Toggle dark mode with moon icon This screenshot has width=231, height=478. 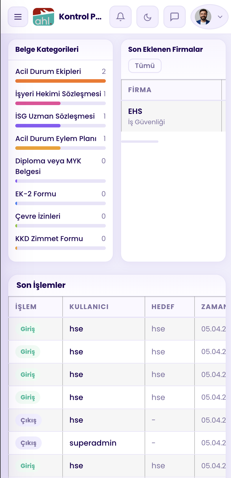coord(148,17)
